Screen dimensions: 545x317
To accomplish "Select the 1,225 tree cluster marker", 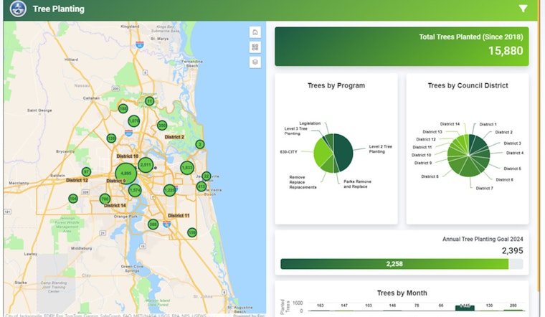I will pyautogui.click(x=170, y=190).
